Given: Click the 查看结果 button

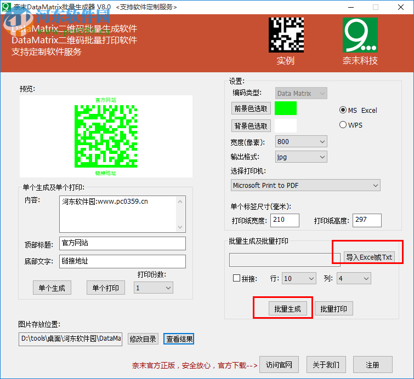Looking at the screenshot, I should click(x=179, y=339).
